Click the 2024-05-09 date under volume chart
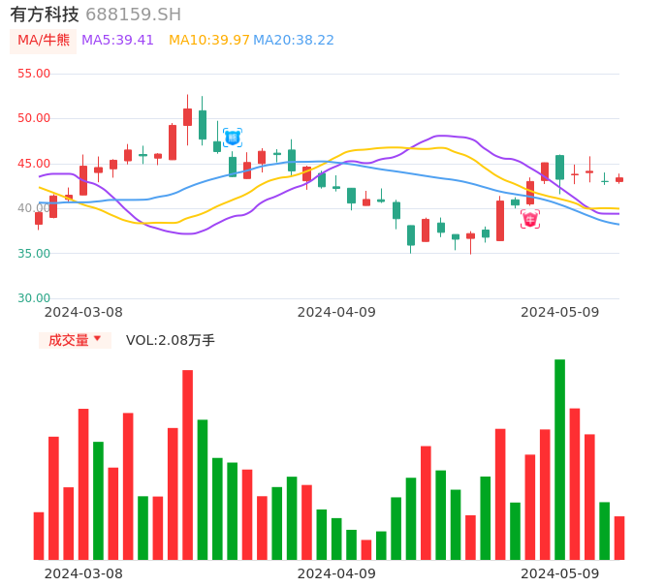The image size is (665, 587). point(560,573)
